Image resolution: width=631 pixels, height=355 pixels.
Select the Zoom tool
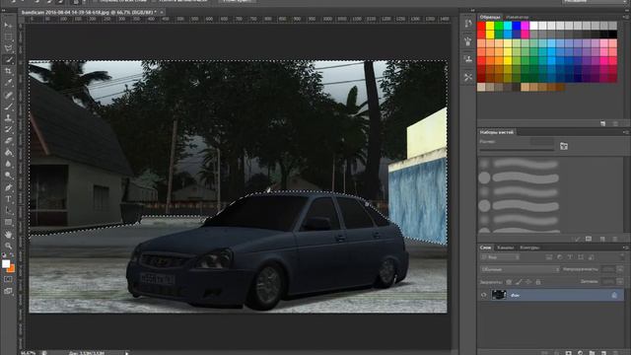[x=8, y=246]
